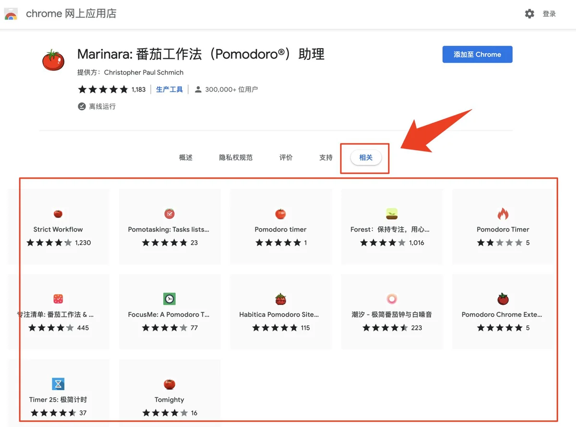The width and height of the screenshot is (576, 427).
Task: Open the 'Timer 25: 极简计时' title
Action: (x=58, y=400)
